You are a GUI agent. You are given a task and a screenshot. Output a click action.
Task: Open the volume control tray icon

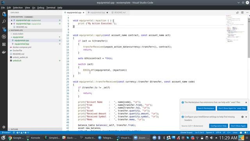pos(211,138)
